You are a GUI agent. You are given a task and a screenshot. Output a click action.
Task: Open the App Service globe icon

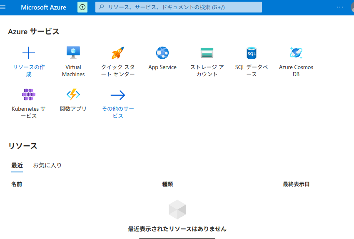[162, 53]
